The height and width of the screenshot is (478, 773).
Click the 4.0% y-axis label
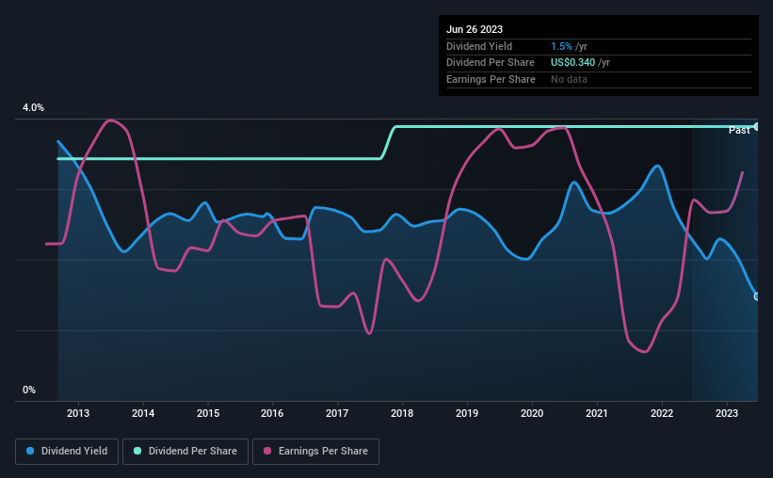[x=33, y=107]
